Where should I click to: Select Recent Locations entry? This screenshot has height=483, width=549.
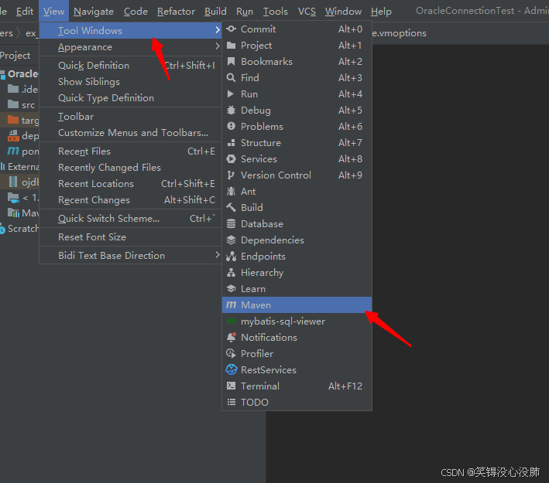click(x=130, y=184)
